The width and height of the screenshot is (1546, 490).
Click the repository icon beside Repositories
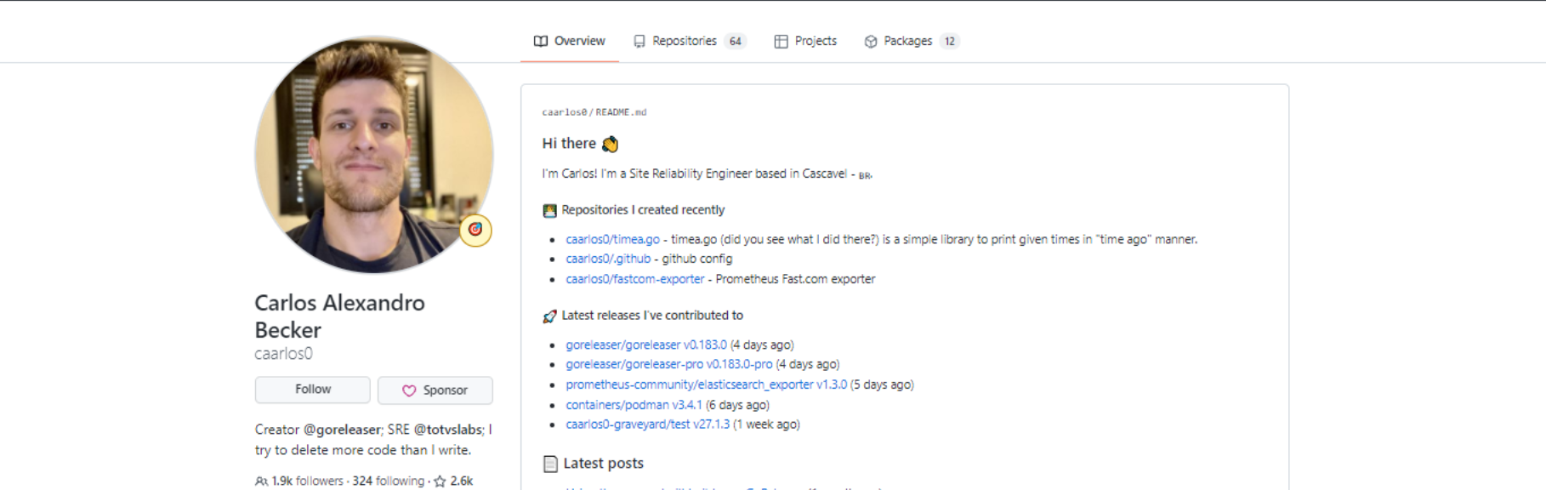639,41
